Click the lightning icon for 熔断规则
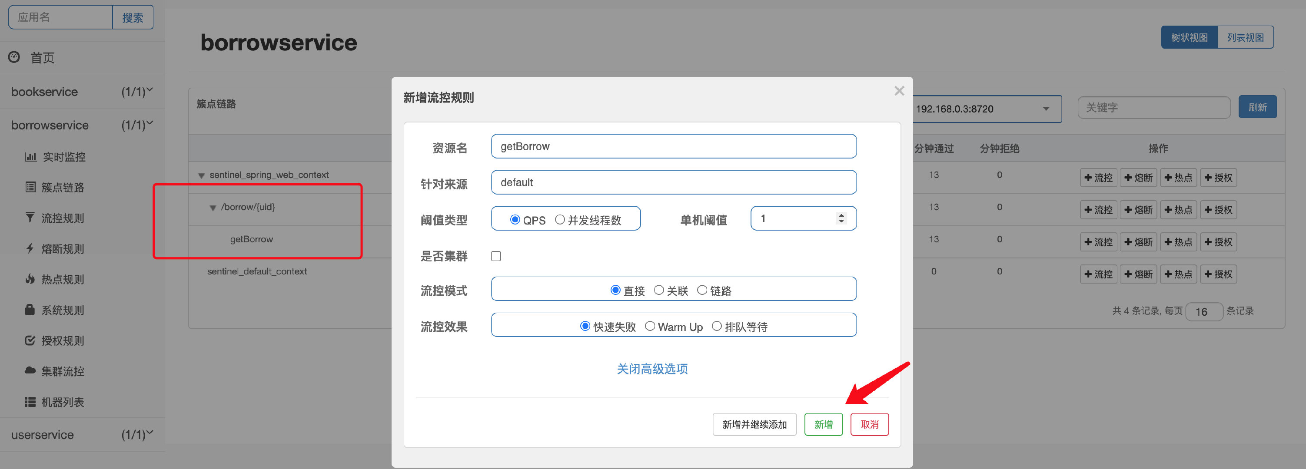The width and height of the screenshot is (1306, 469). [x=30, y=248]
